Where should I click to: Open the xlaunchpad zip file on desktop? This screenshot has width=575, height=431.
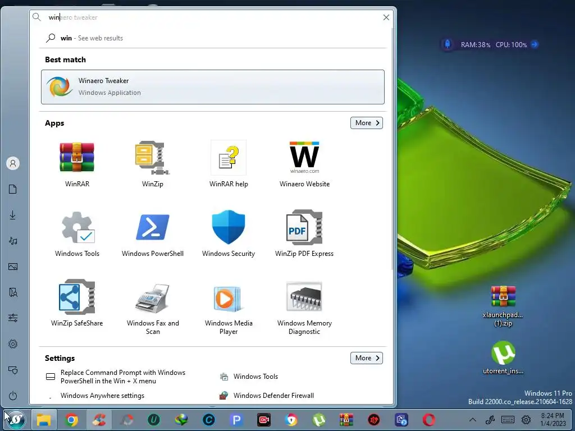(x=503, y=306)
